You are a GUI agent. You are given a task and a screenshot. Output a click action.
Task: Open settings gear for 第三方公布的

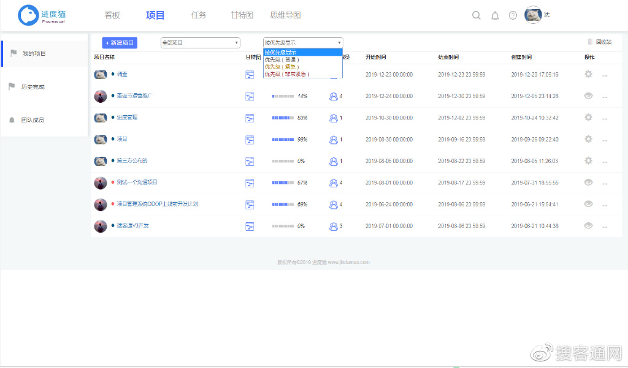(x=588, y=160)
